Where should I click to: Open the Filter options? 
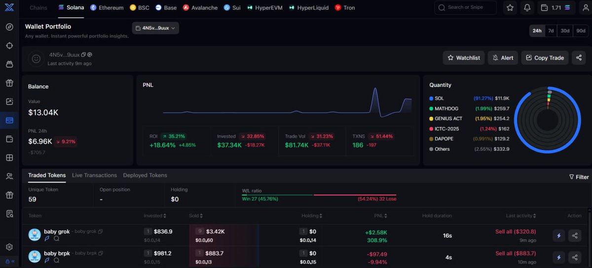579,177
